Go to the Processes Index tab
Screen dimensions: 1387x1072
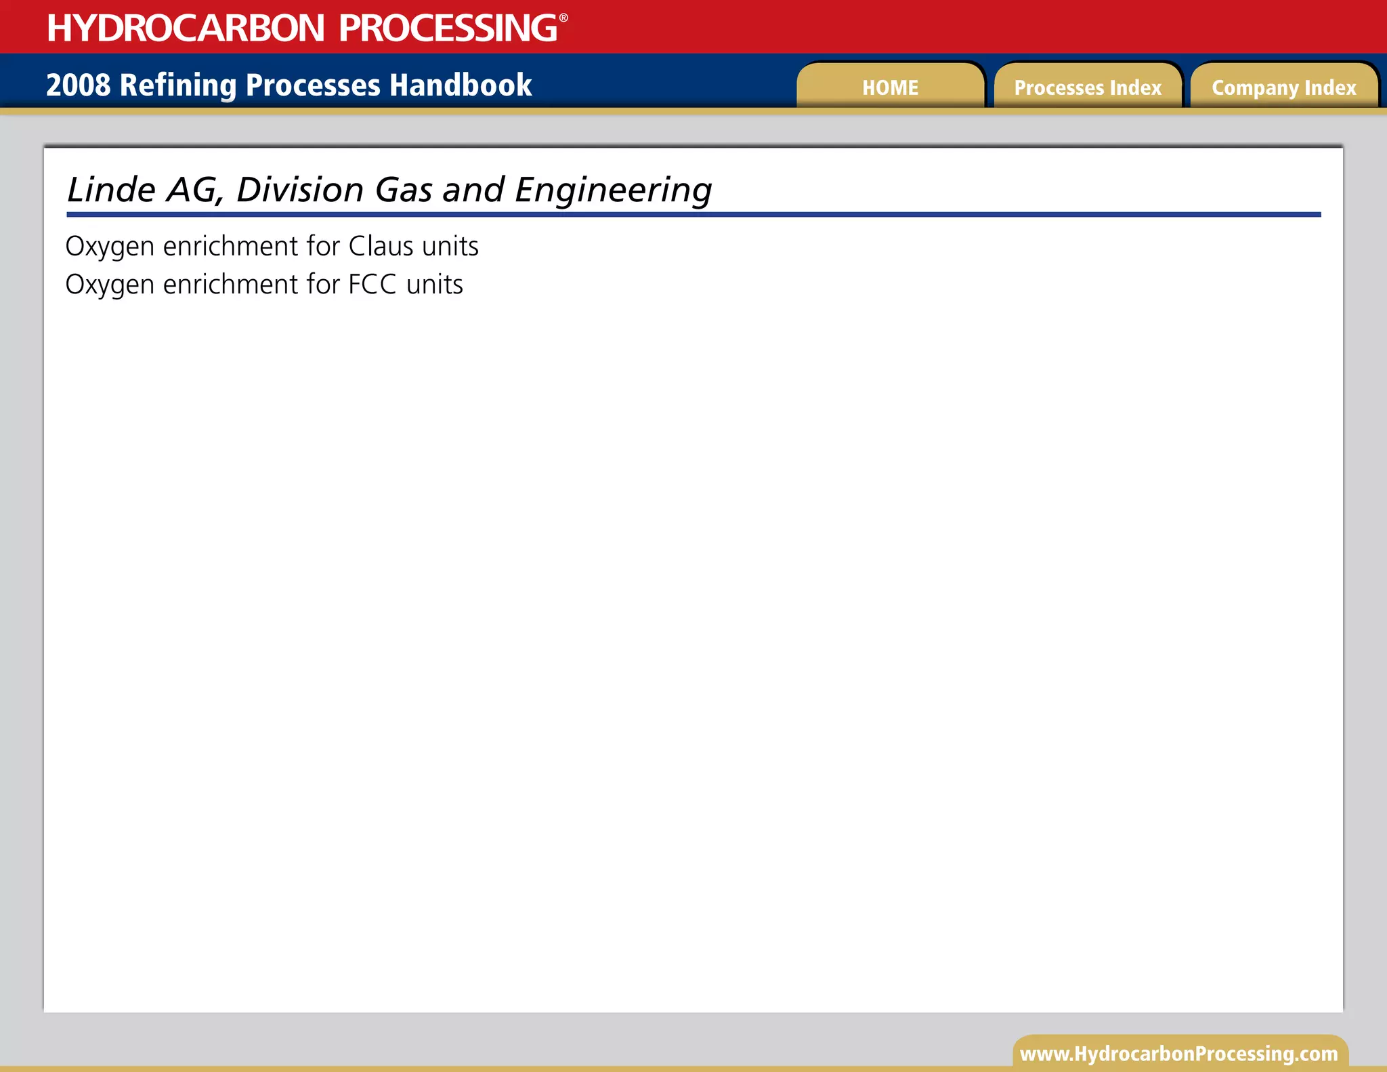click(x=1088, y=86)
